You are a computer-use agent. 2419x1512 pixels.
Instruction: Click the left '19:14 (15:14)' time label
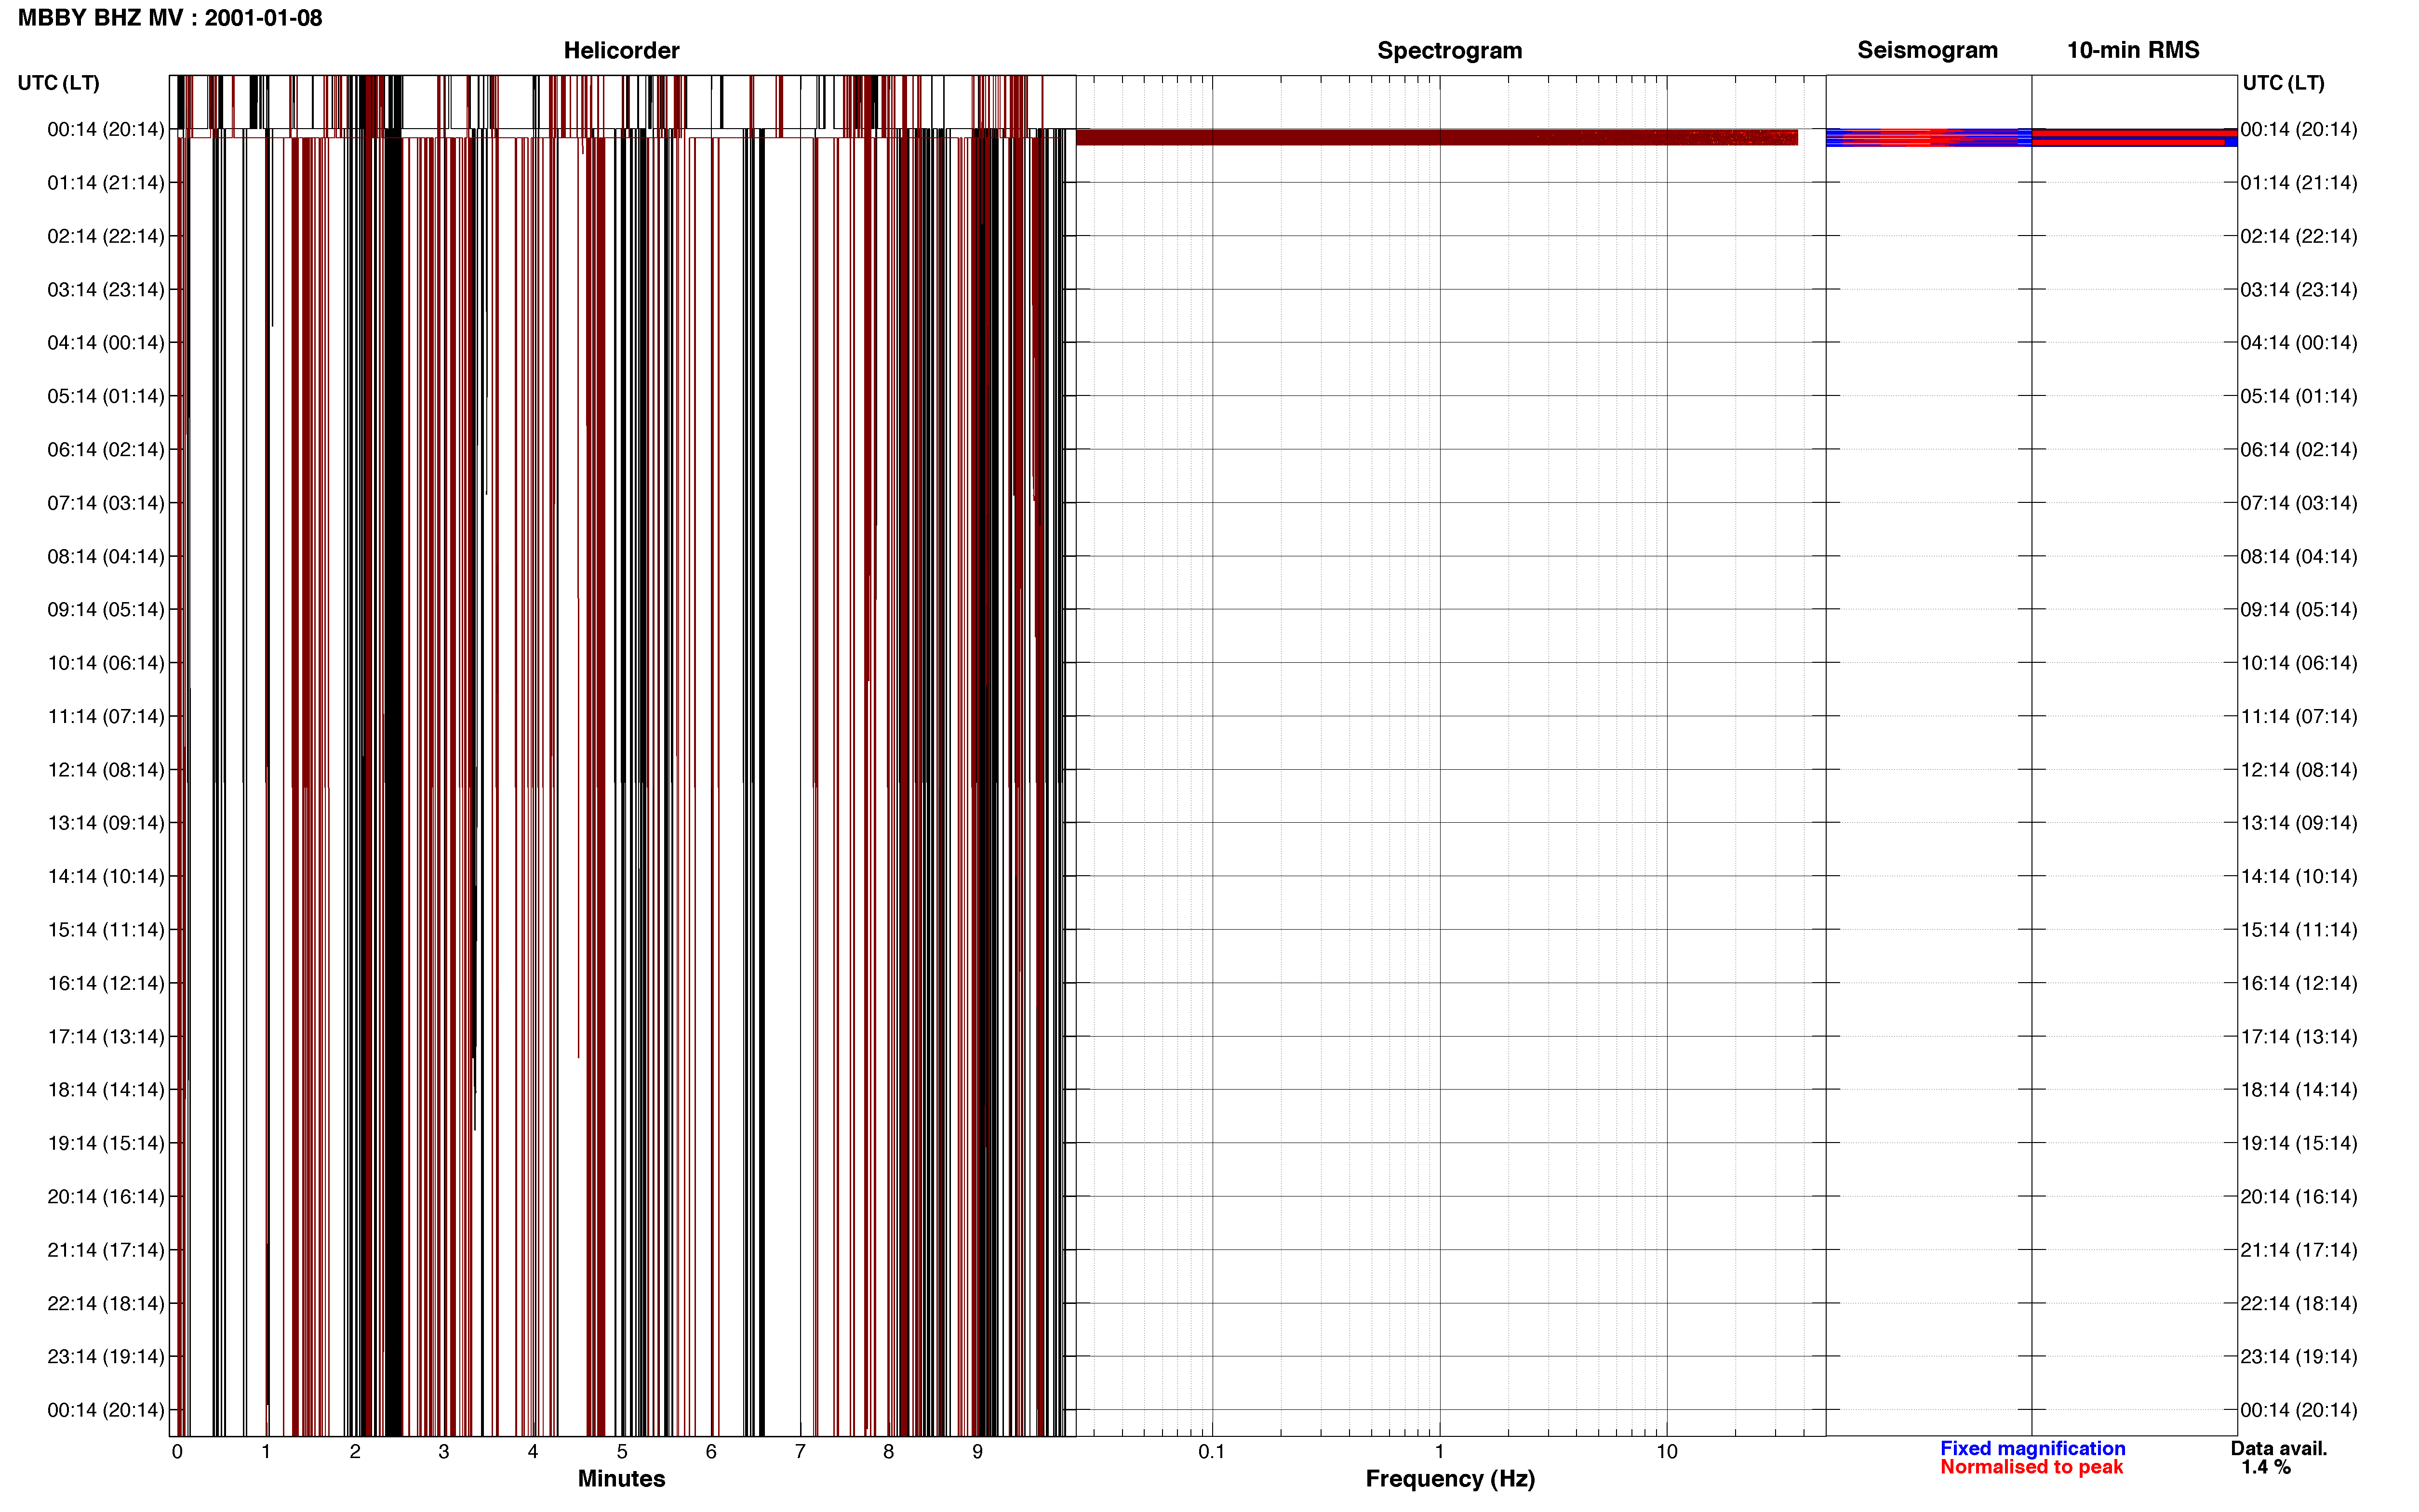pyautogui.click(x=106, y=1143)
